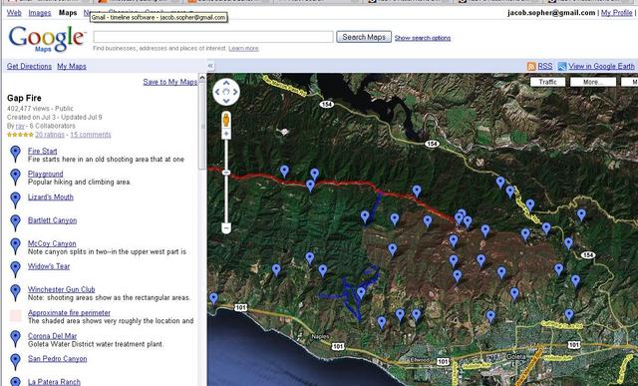Zoom in with the plus button

point(226,134)
